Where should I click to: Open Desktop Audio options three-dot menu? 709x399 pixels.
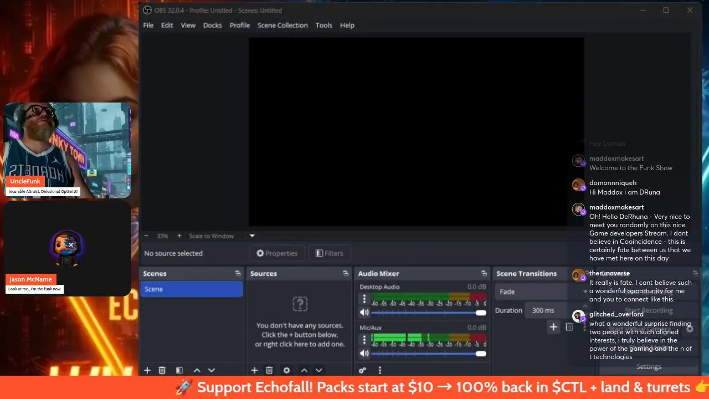[x=364, y=299]
